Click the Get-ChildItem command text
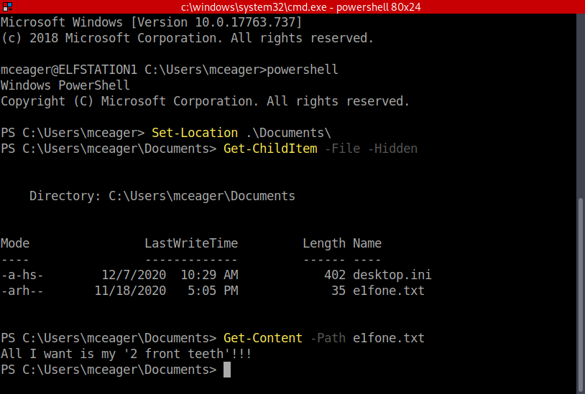This screenshot has width=585, height=394. (x=270, y=149)
